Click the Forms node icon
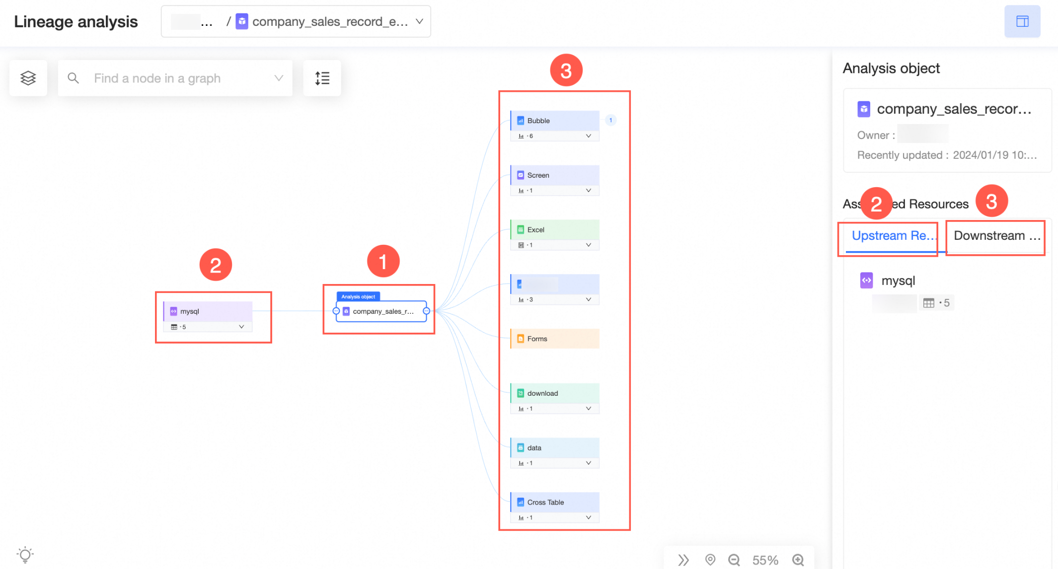This screenshot has width=1058, height=569. coord(521,339)
